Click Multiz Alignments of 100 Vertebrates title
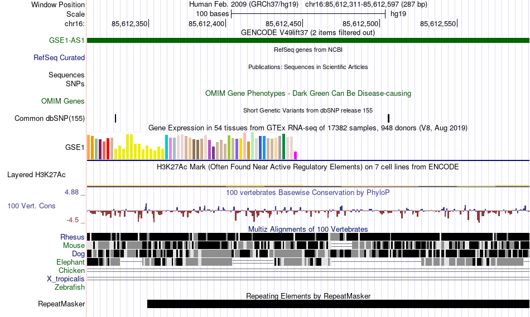The width and height of the screenshot is (530, 317). tap(308, 229)
